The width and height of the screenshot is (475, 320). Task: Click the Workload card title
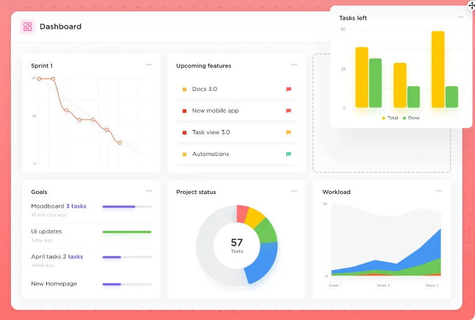(x=336, y=192)
